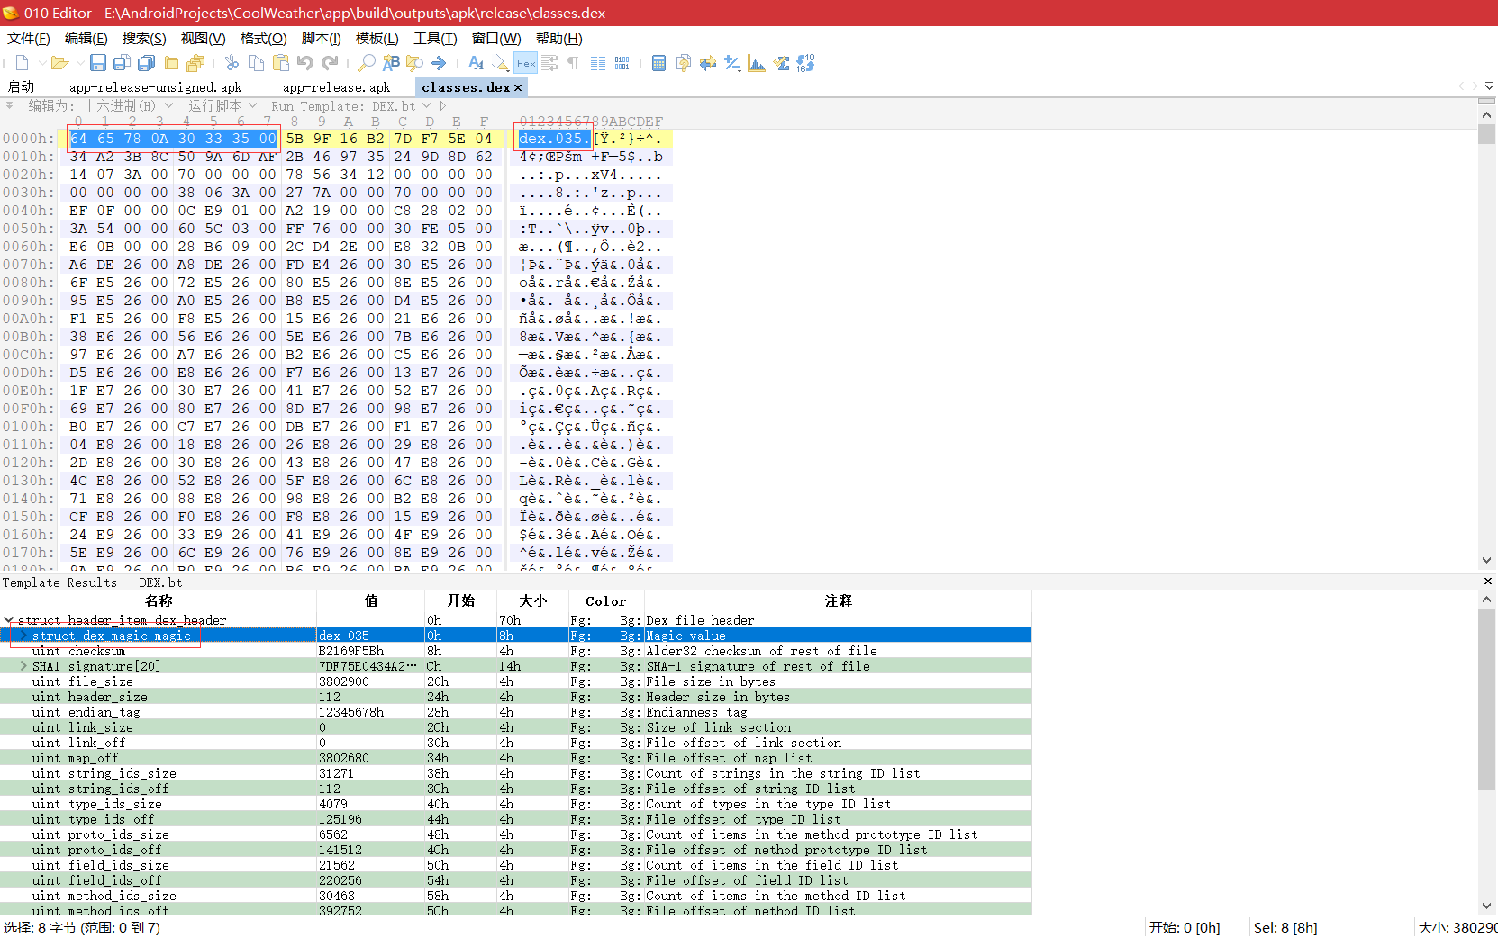Click the hex editor vertical scrollbar thumb
The image size is (1498, 938).
pyautogui.click(x=1487, y=133)
